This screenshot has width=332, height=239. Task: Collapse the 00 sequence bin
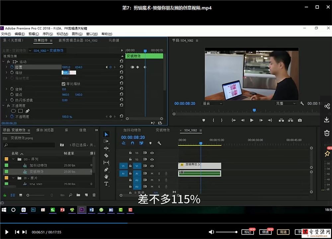click(13, 159)
